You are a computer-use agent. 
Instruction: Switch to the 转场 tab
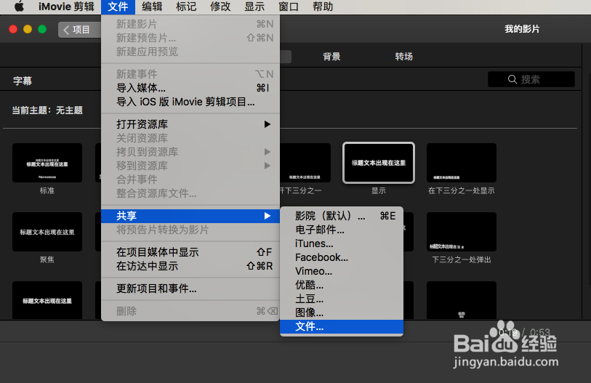coord(403,57)
